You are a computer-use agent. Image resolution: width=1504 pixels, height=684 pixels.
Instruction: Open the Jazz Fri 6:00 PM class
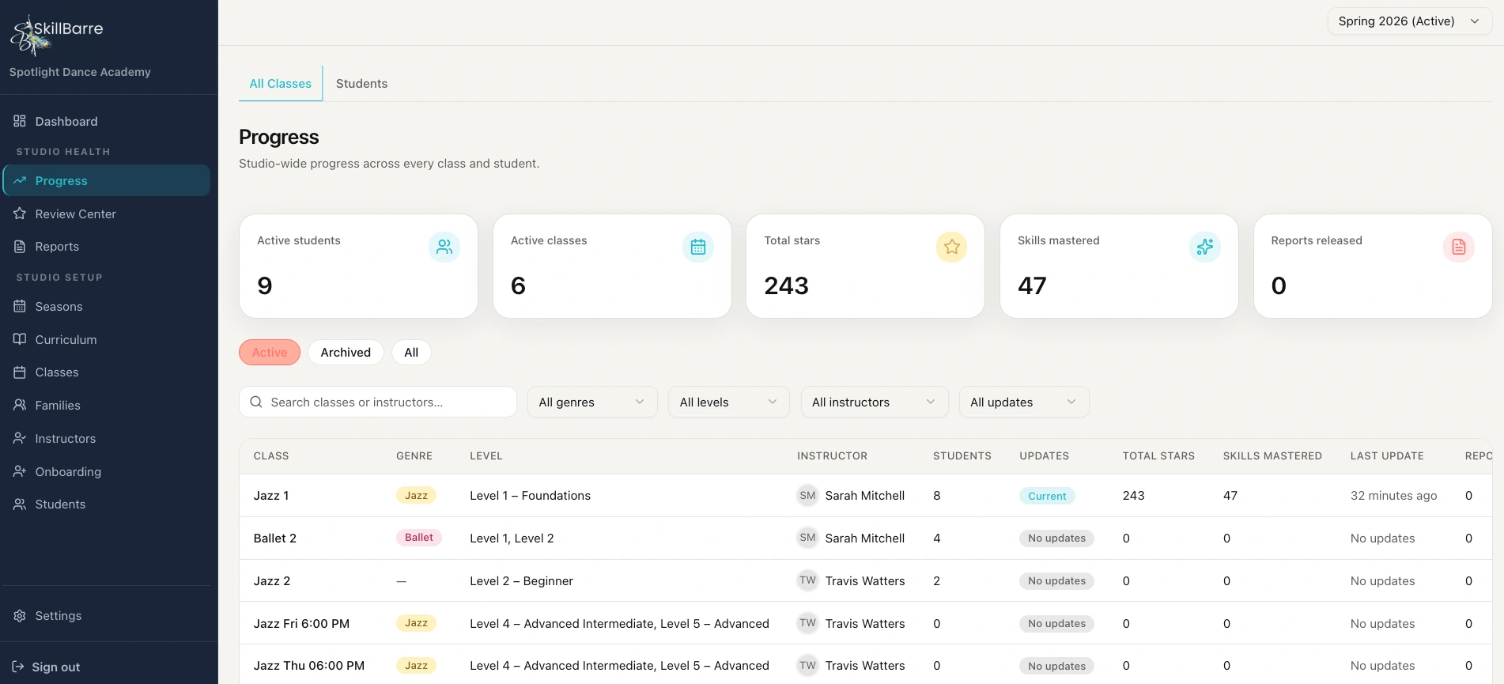[301, 623]
